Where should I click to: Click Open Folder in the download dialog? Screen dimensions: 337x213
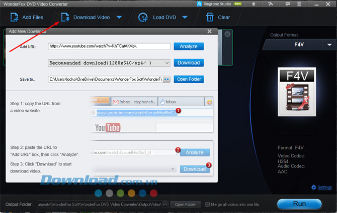click(x=189, y=79)
